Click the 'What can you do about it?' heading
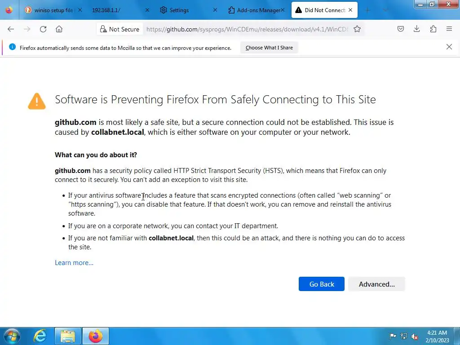 pos(96,155)
